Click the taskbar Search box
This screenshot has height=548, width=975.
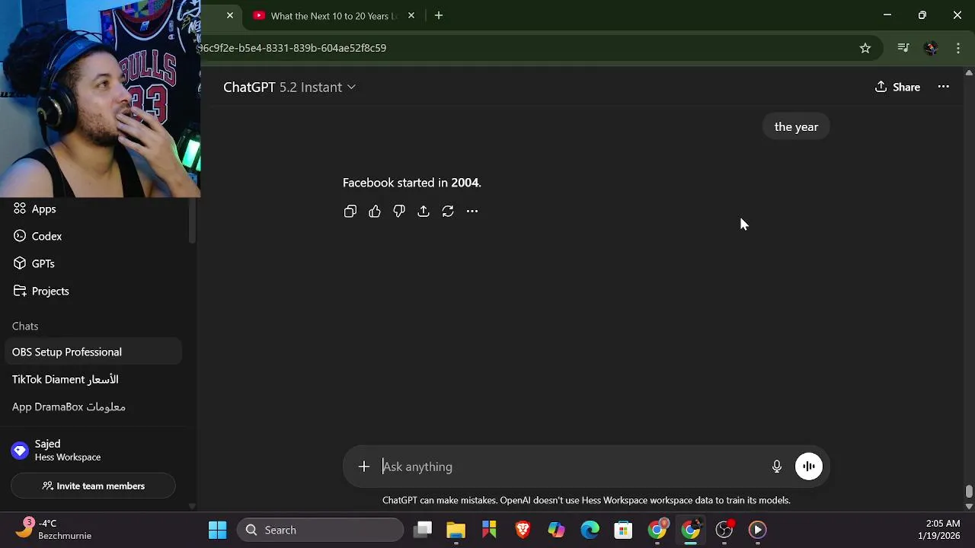tap(320, 530)
